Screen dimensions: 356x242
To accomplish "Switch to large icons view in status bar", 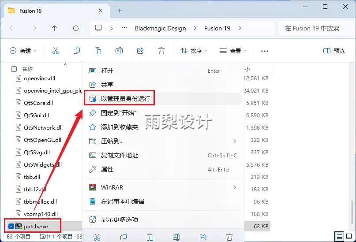I will point(349,237).
